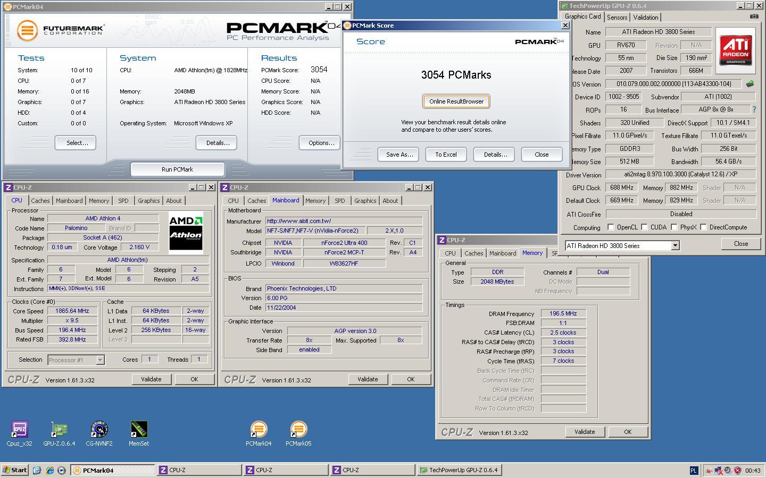Open Caches tab in CPU-Z processor window

40,201
